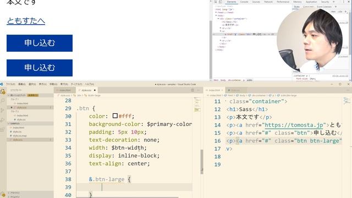
Task: Click div.container in DevTools breadcrumb
Action: click(x=234, y=80)
